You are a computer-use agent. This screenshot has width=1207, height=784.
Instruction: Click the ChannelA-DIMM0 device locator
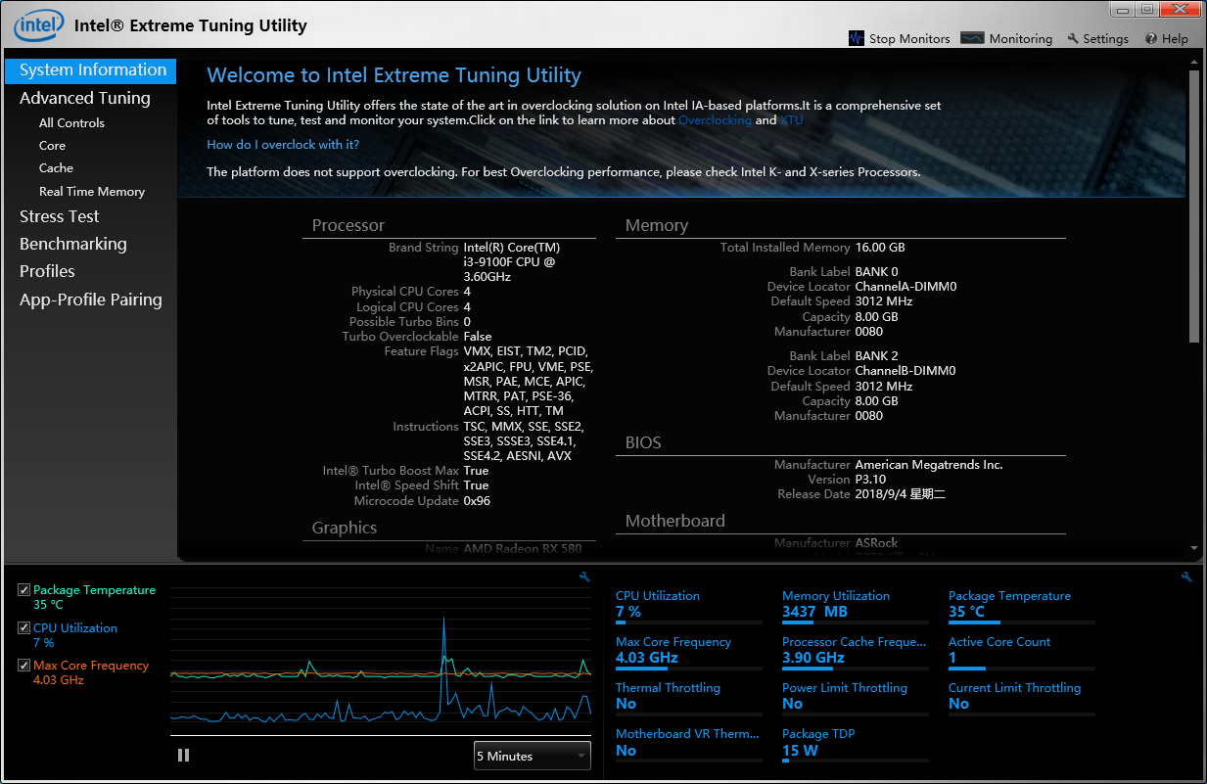tap(905, 287)
